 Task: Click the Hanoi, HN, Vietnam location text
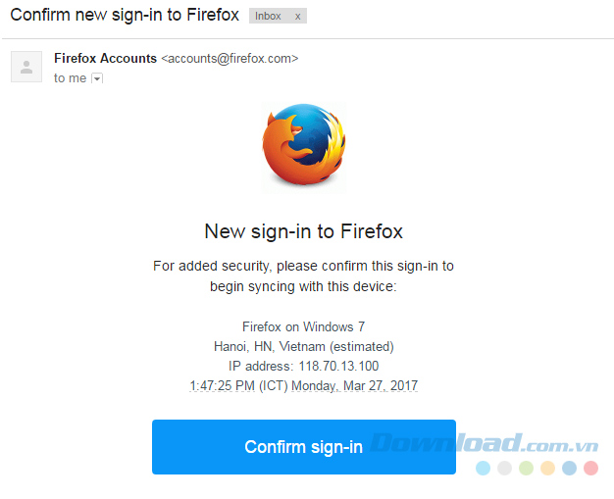tap(304, 346)
